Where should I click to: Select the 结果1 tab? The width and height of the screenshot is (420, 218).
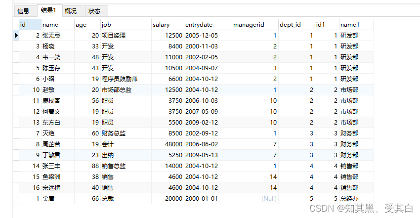point(49,10)
